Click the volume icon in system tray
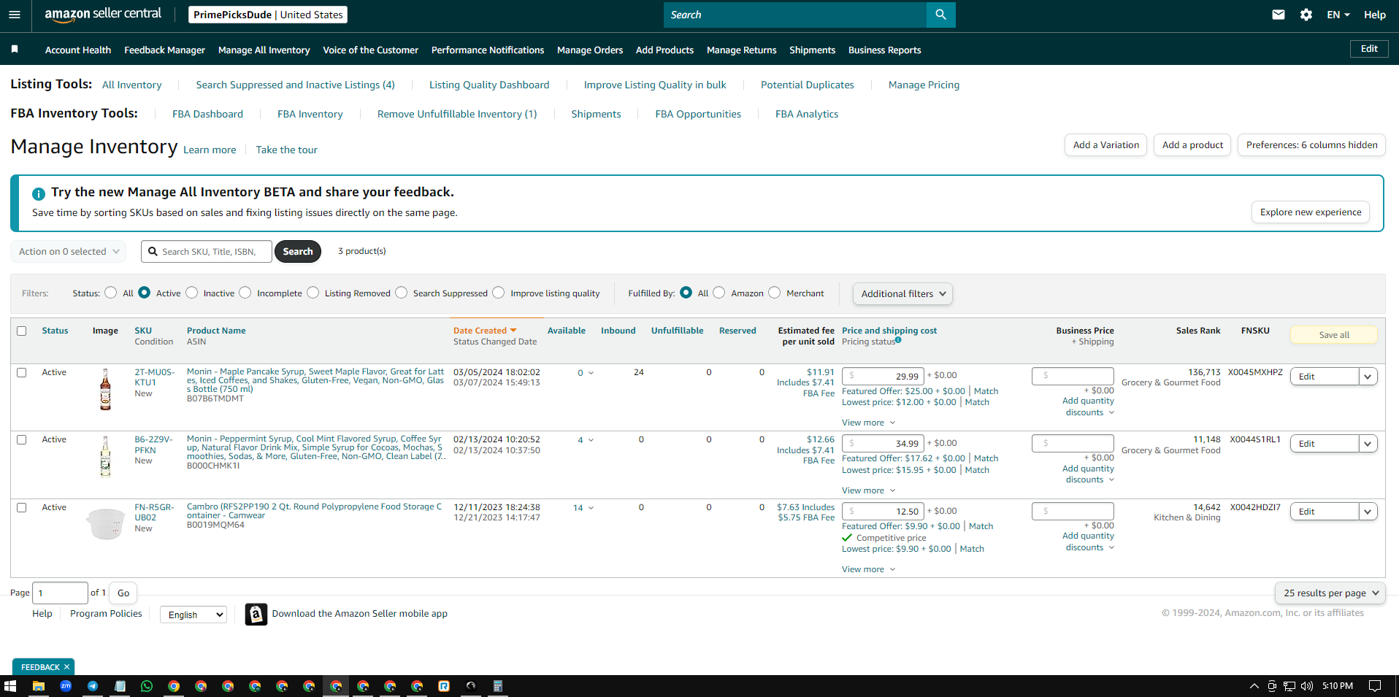The image size is (1399, 697). tap(1307, 686)
